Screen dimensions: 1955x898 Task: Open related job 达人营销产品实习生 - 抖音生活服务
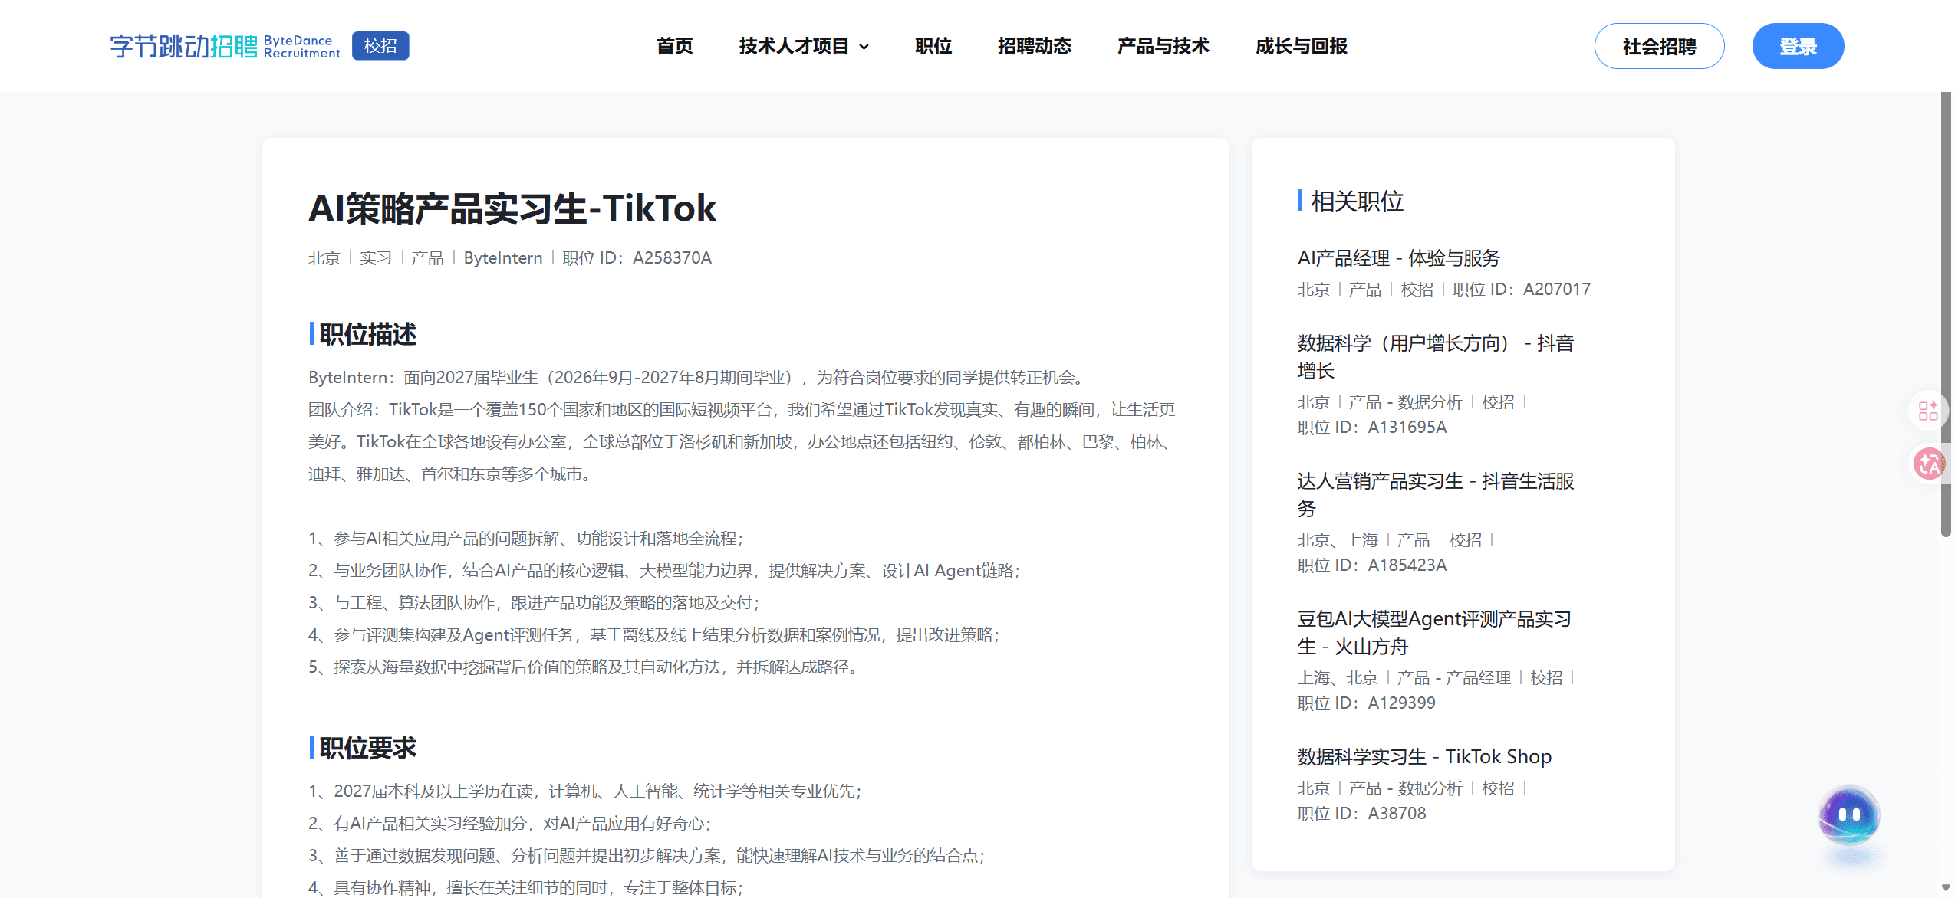(1436, 494)
